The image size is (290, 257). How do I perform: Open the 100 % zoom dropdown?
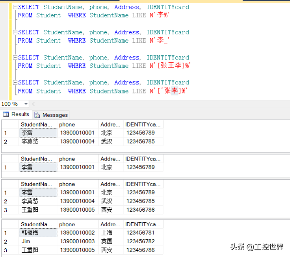(26, 104)
